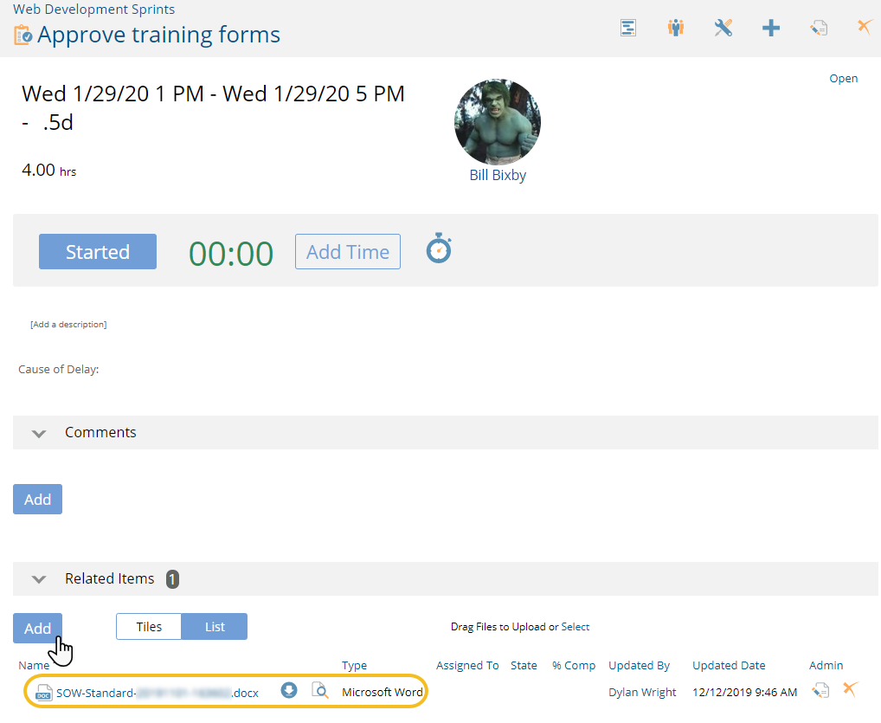Screen dimensions: 881x723
Task: Switch related items to Tiles view
Action: [x=149, y=626]
